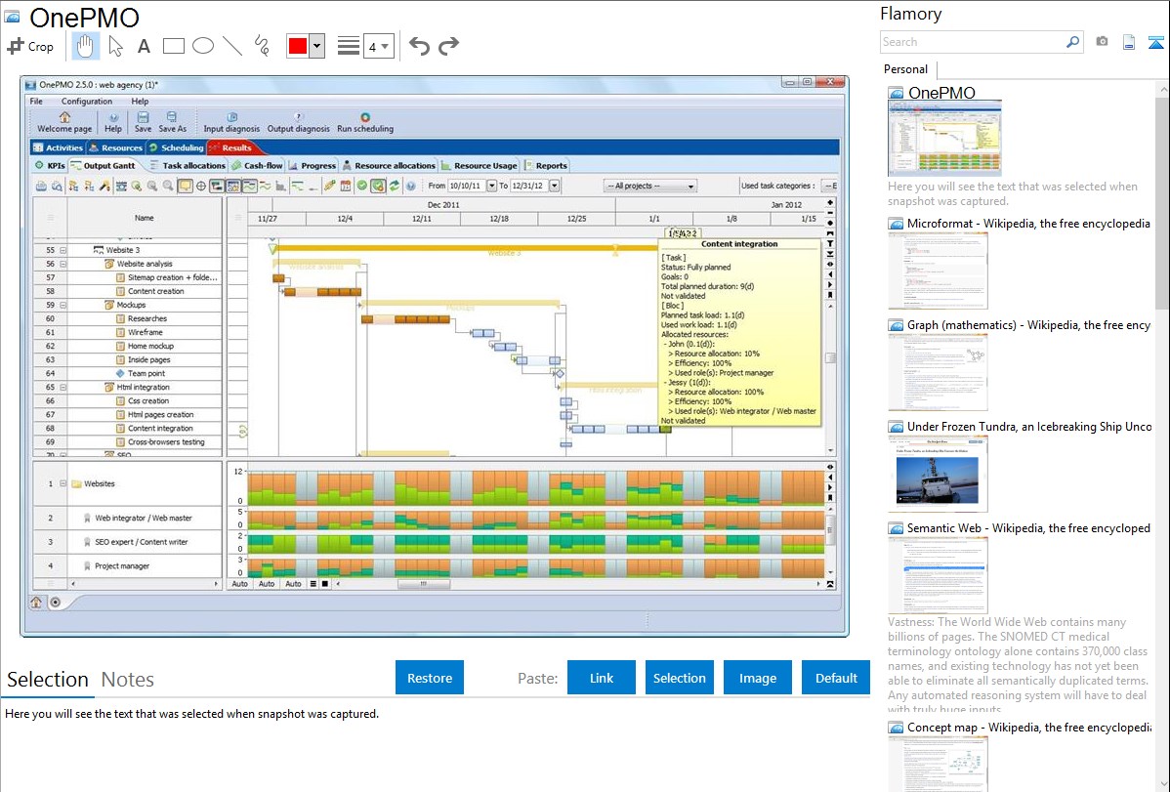Viewport: 1170px width, 792px height.
Task: Click the camera capture icon
Action: point(1102,42)
